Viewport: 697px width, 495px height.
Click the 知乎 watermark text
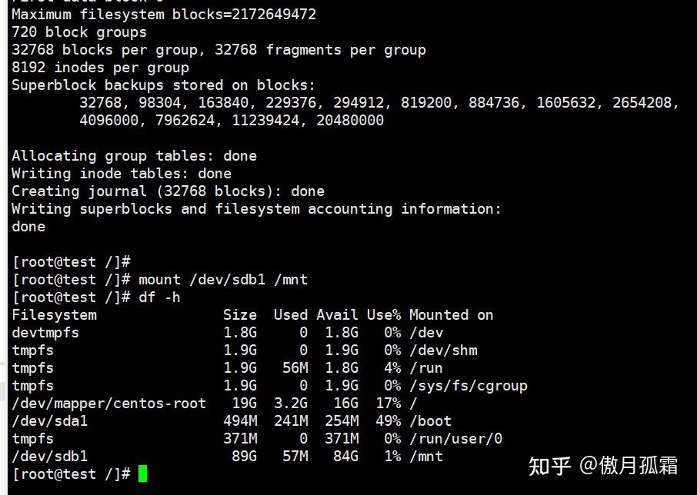click(x=549, y=466)
